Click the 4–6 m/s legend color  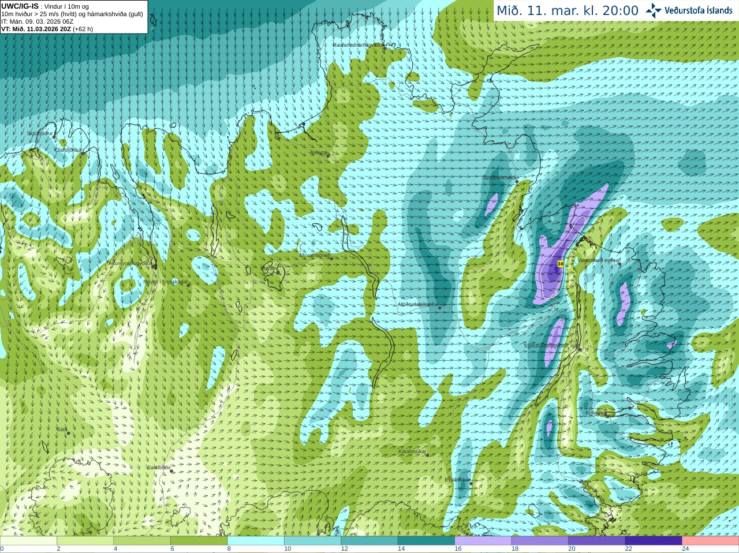coord(142,541)
